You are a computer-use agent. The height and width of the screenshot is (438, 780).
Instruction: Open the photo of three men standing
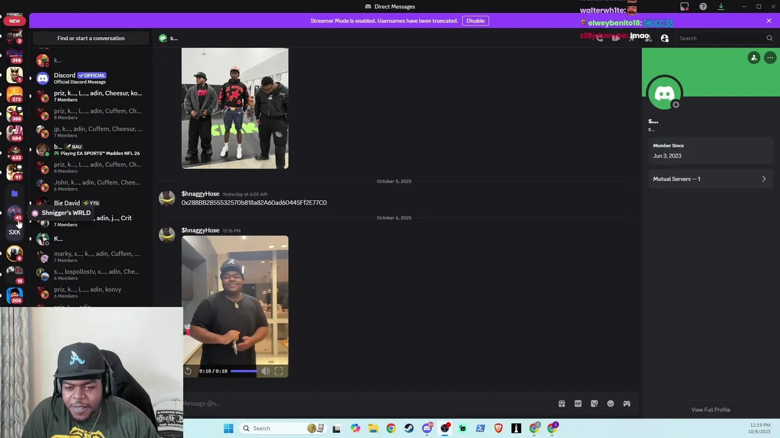[x=235, y=108]
